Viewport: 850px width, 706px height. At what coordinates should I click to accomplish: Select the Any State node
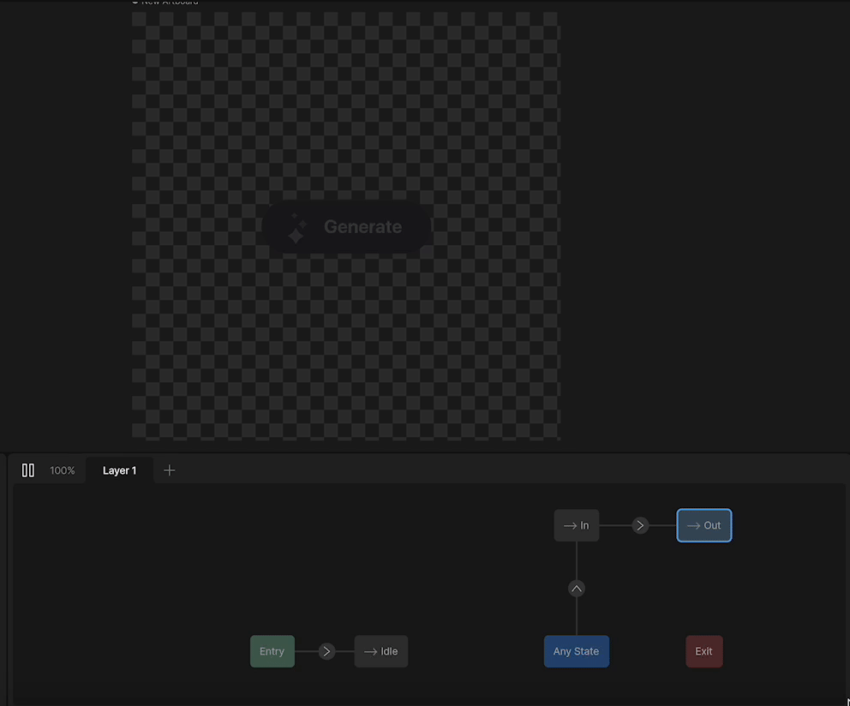tap(577, 651)
